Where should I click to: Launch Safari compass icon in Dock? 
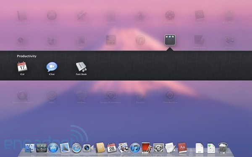pyautogui.click(x=76, y=148)
